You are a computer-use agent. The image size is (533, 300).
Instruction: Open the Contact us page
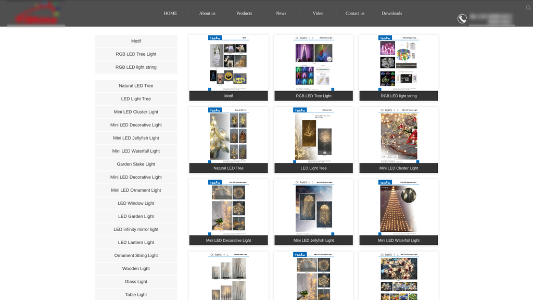[x=355, y=13]
